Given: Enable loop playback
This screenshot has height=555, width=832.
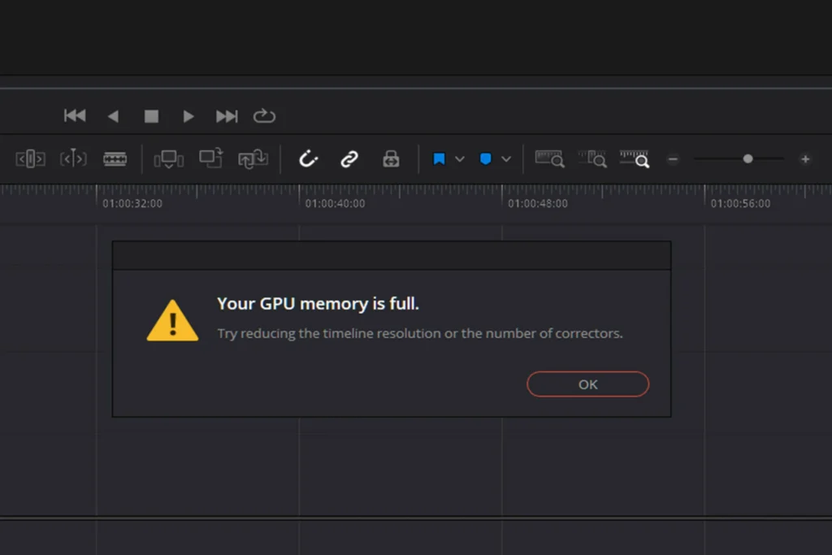Looking at the screenshot, I should [264, 115].
